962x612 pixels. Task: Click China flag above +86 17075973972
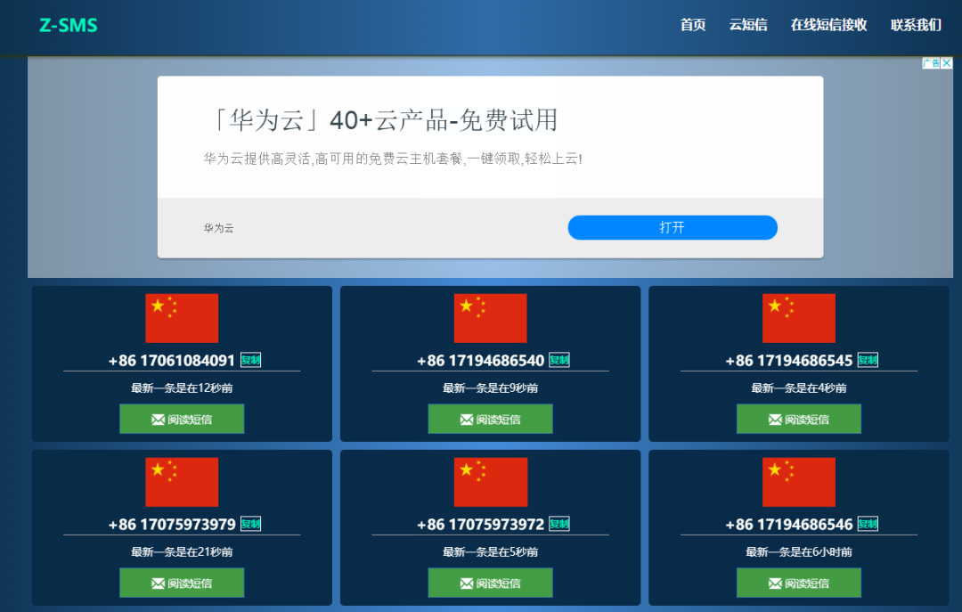[x=490, y=482]
